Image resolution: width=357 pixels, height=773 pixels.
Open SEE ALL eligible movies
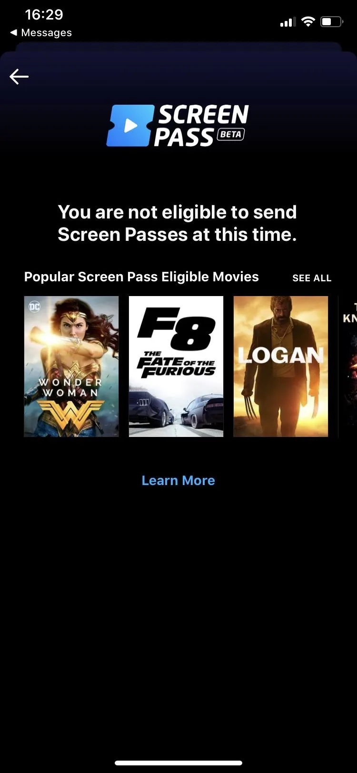point(312,278)
